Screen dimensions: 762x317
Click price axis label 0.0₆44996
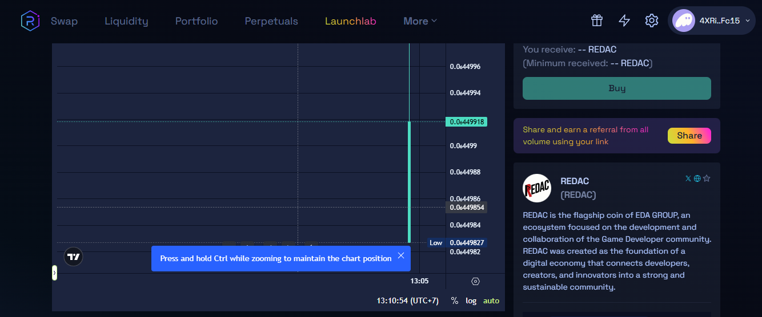[465, 67]
